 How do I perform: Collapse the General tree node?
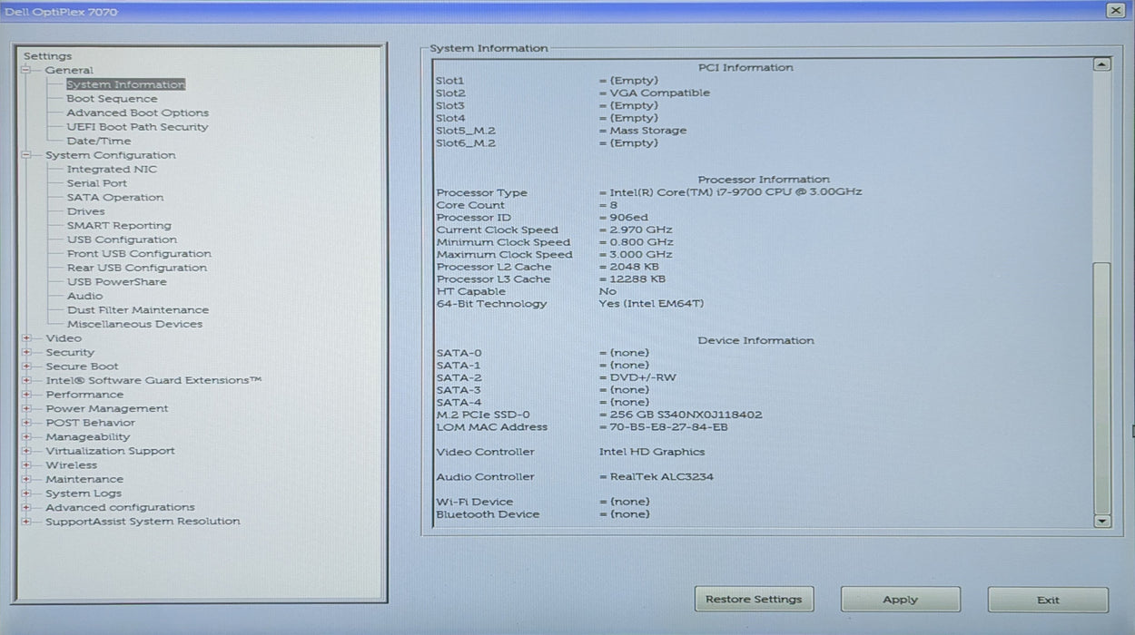click(x=27, y=70)
